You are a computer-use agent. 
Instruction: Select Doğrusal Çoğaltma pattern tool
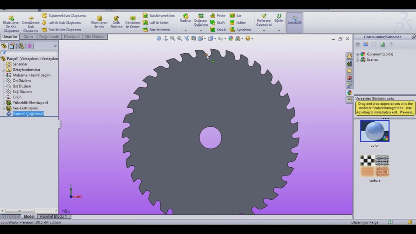click(201, 20)
